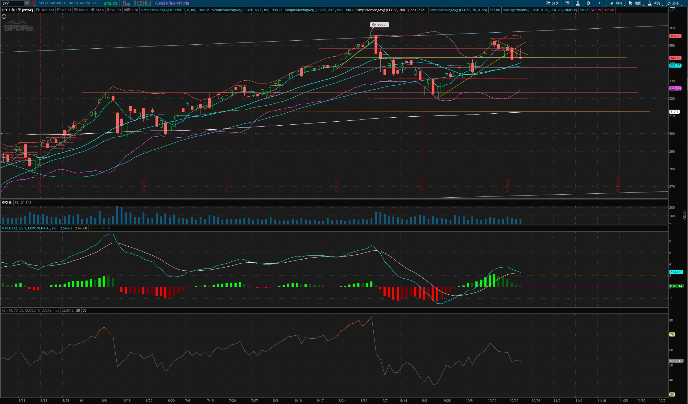Click the 成交量 volume panel label
The image size is (688, 404).
[6, 203]
